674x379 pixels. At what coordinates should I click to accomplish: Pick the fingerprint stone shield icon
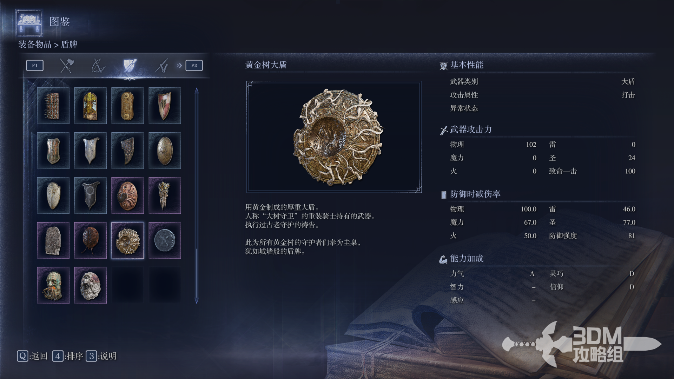pos(53,240)
